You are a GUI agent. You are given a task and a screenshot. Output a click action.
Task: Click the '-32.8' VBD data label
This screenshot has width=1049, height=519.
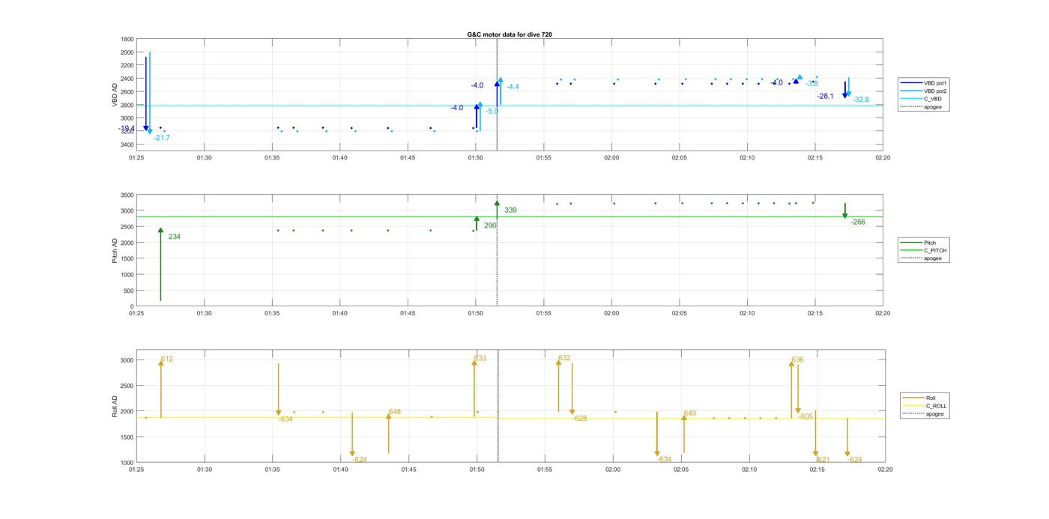tap(861, 100)
